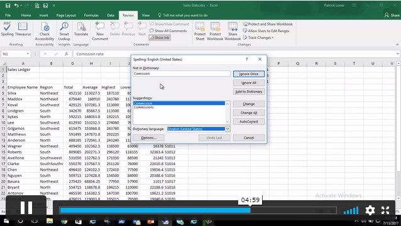Image resolution: width=401 pixels, height=226 pixels.
Task: Run the Spelling check icon
Action: click(x=7, y=29)
